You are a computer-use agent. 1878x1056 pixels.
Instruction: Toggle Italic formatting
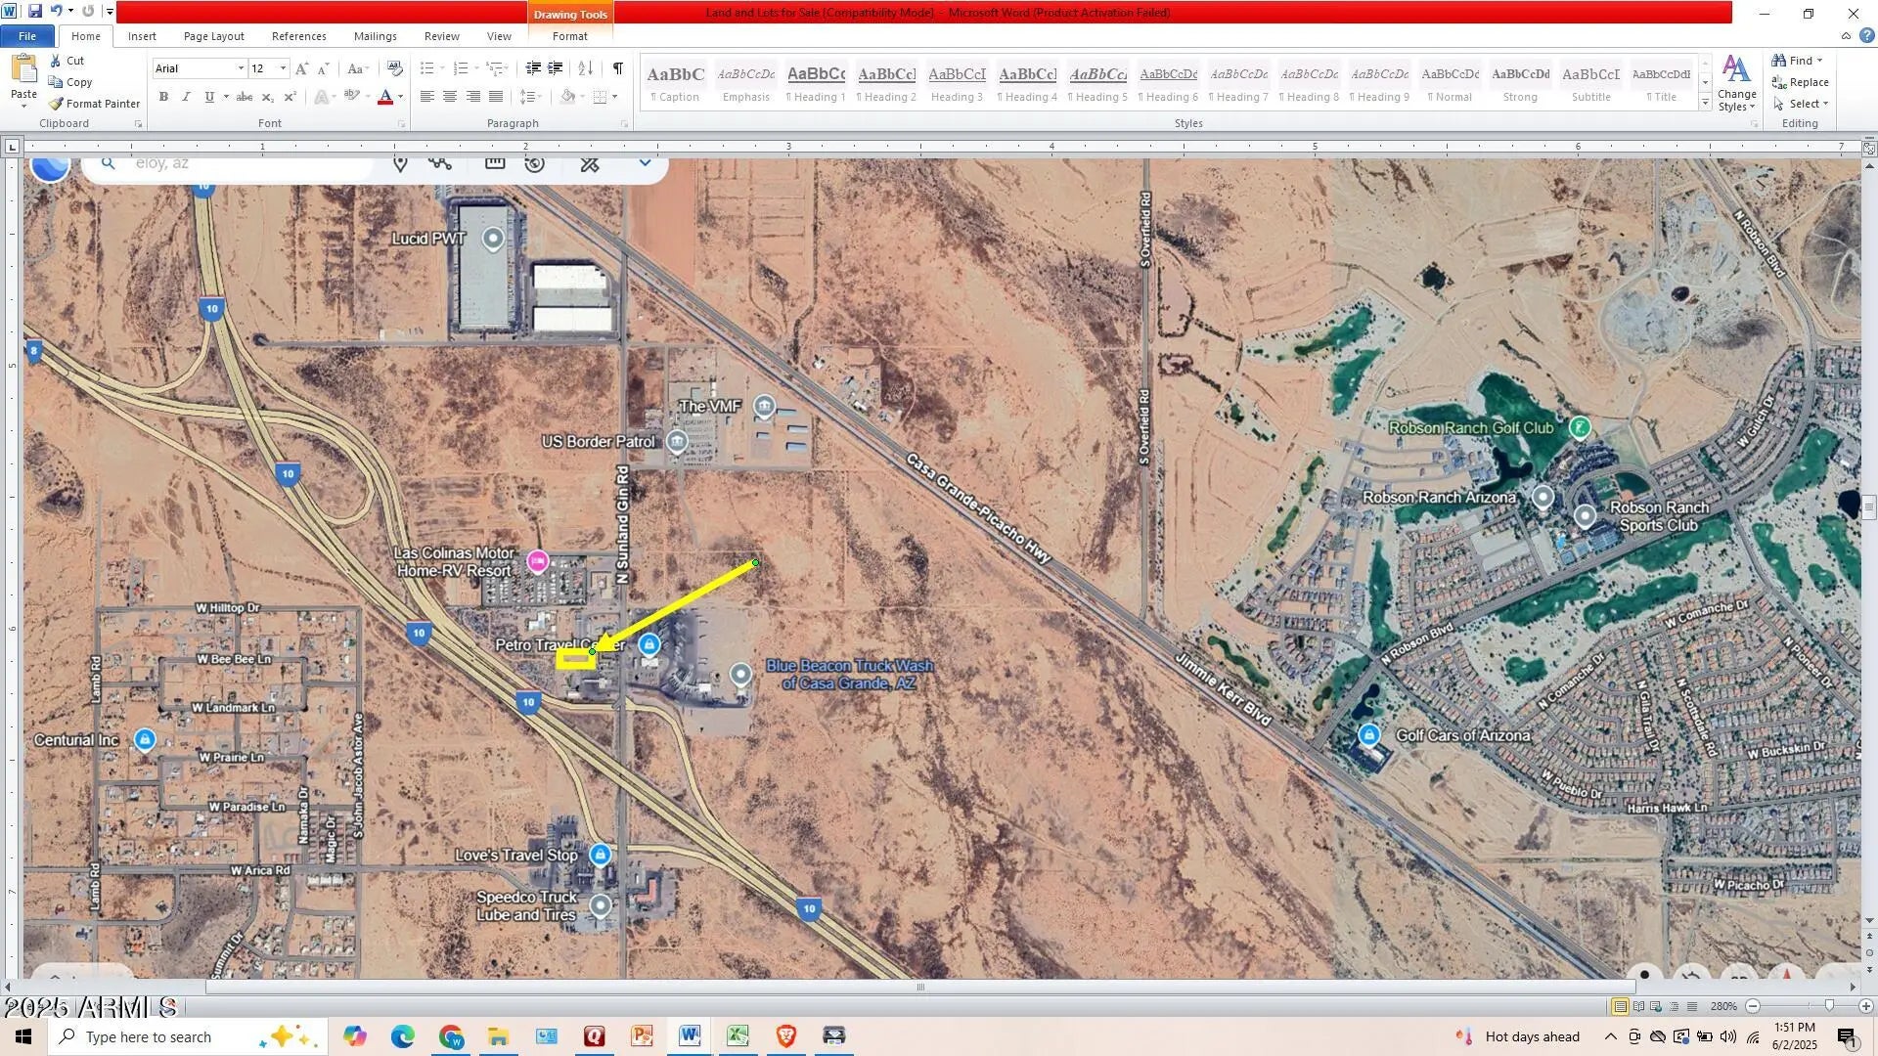[x=186, y=97]
